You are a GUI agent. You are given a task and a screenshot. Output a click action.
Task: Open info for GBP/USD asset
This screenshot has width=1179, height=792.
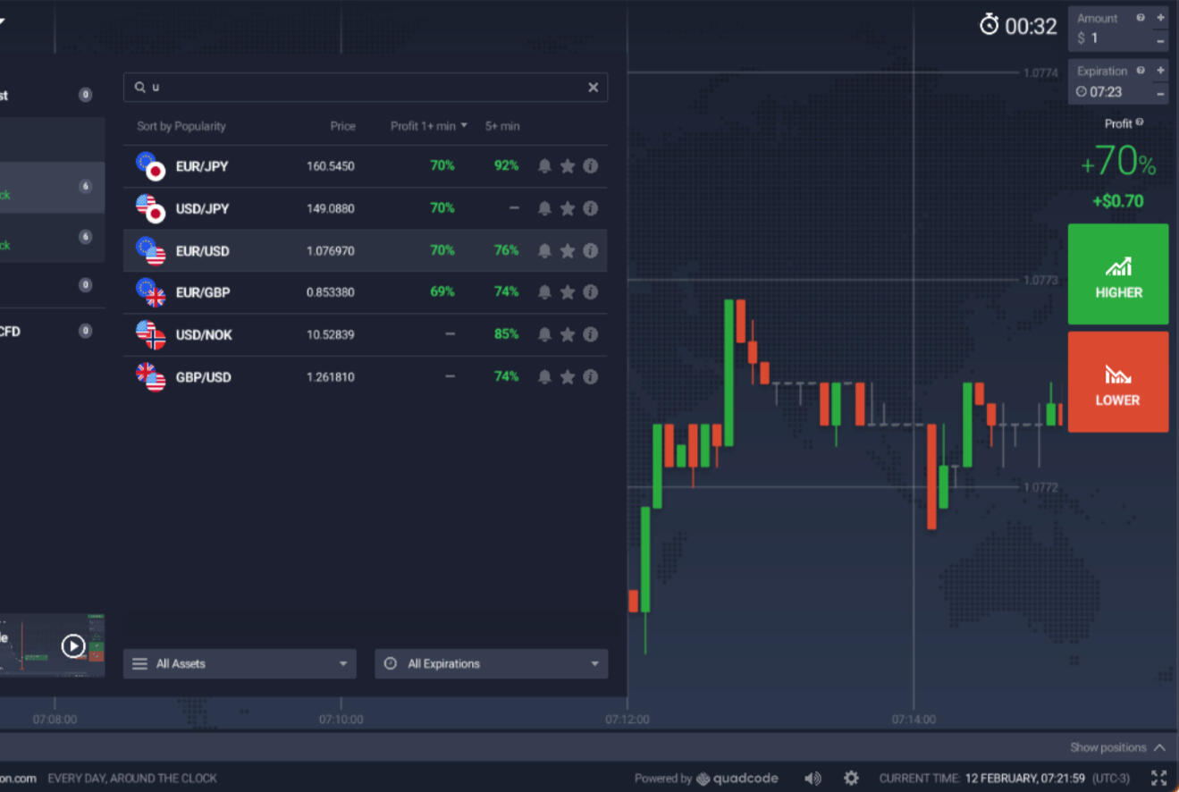click(x=590, y=377)
